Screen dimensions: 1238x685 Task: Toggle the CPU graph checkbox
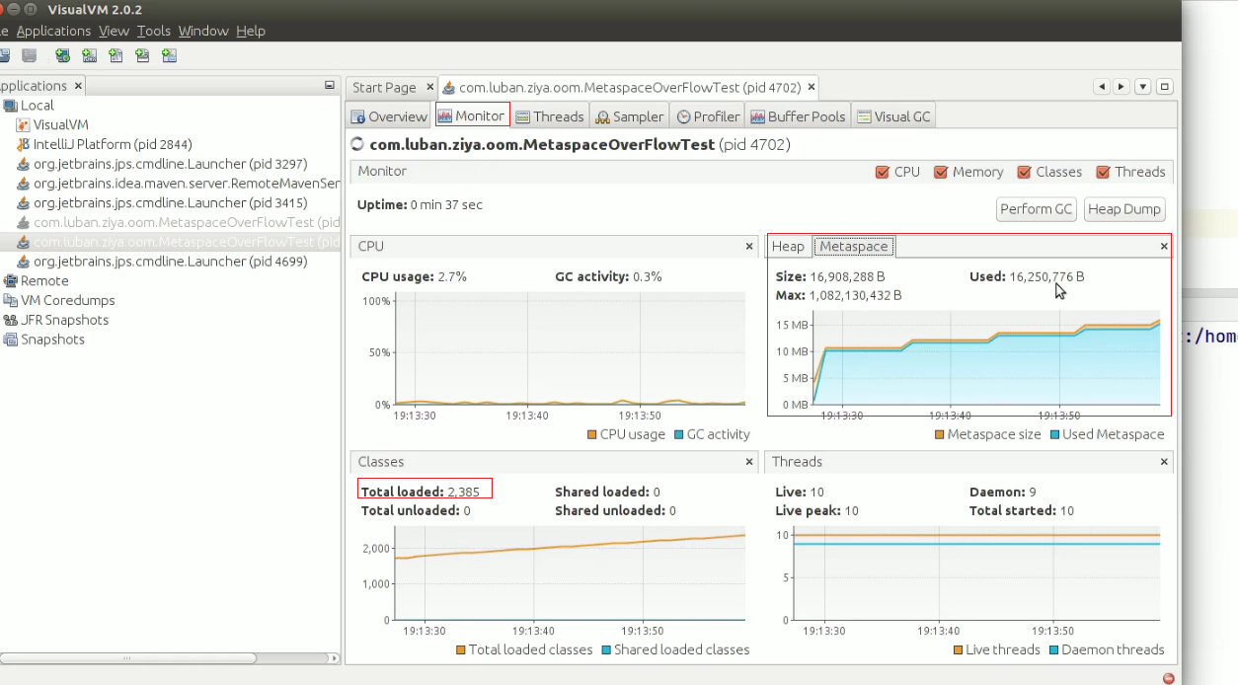[883, 172]
